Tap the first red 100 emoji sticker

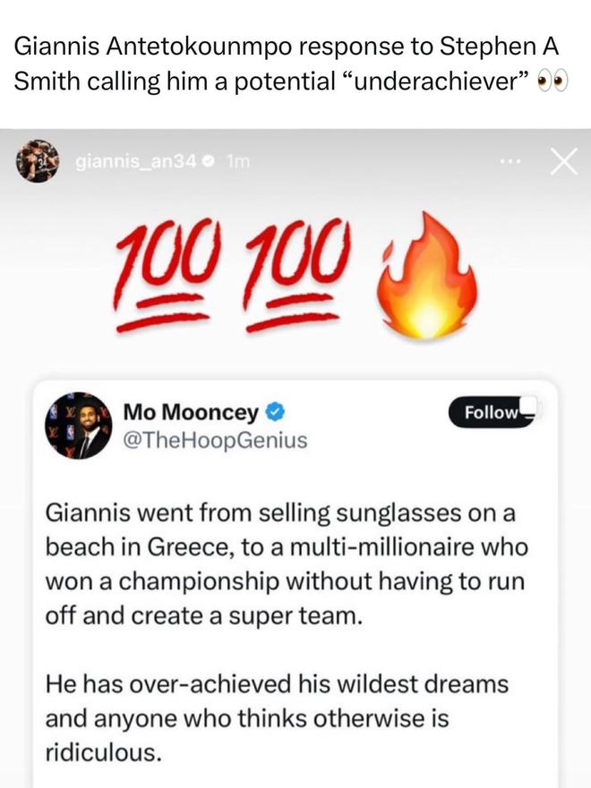[171, 271]
